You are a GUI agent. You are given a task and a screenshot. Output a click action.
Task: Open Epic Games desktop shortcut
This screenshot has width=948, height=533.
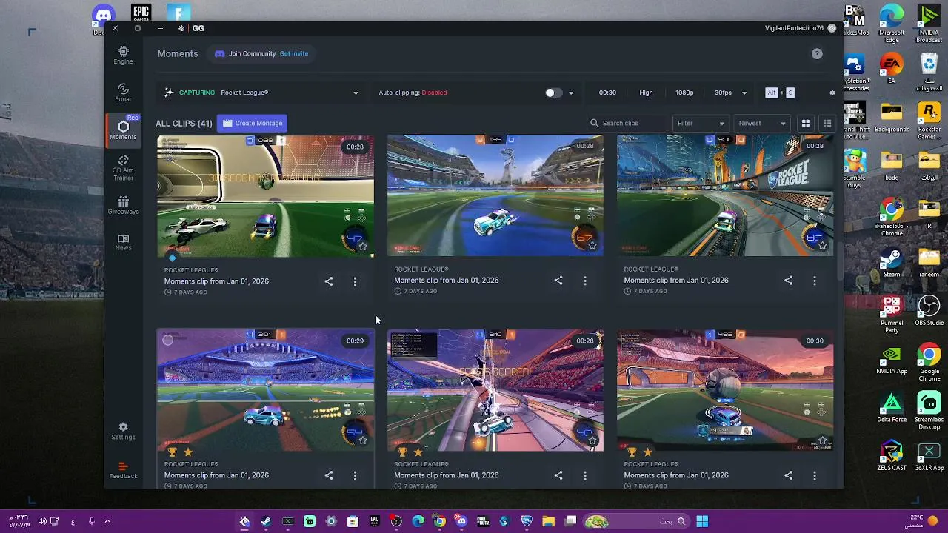[141, 13]
